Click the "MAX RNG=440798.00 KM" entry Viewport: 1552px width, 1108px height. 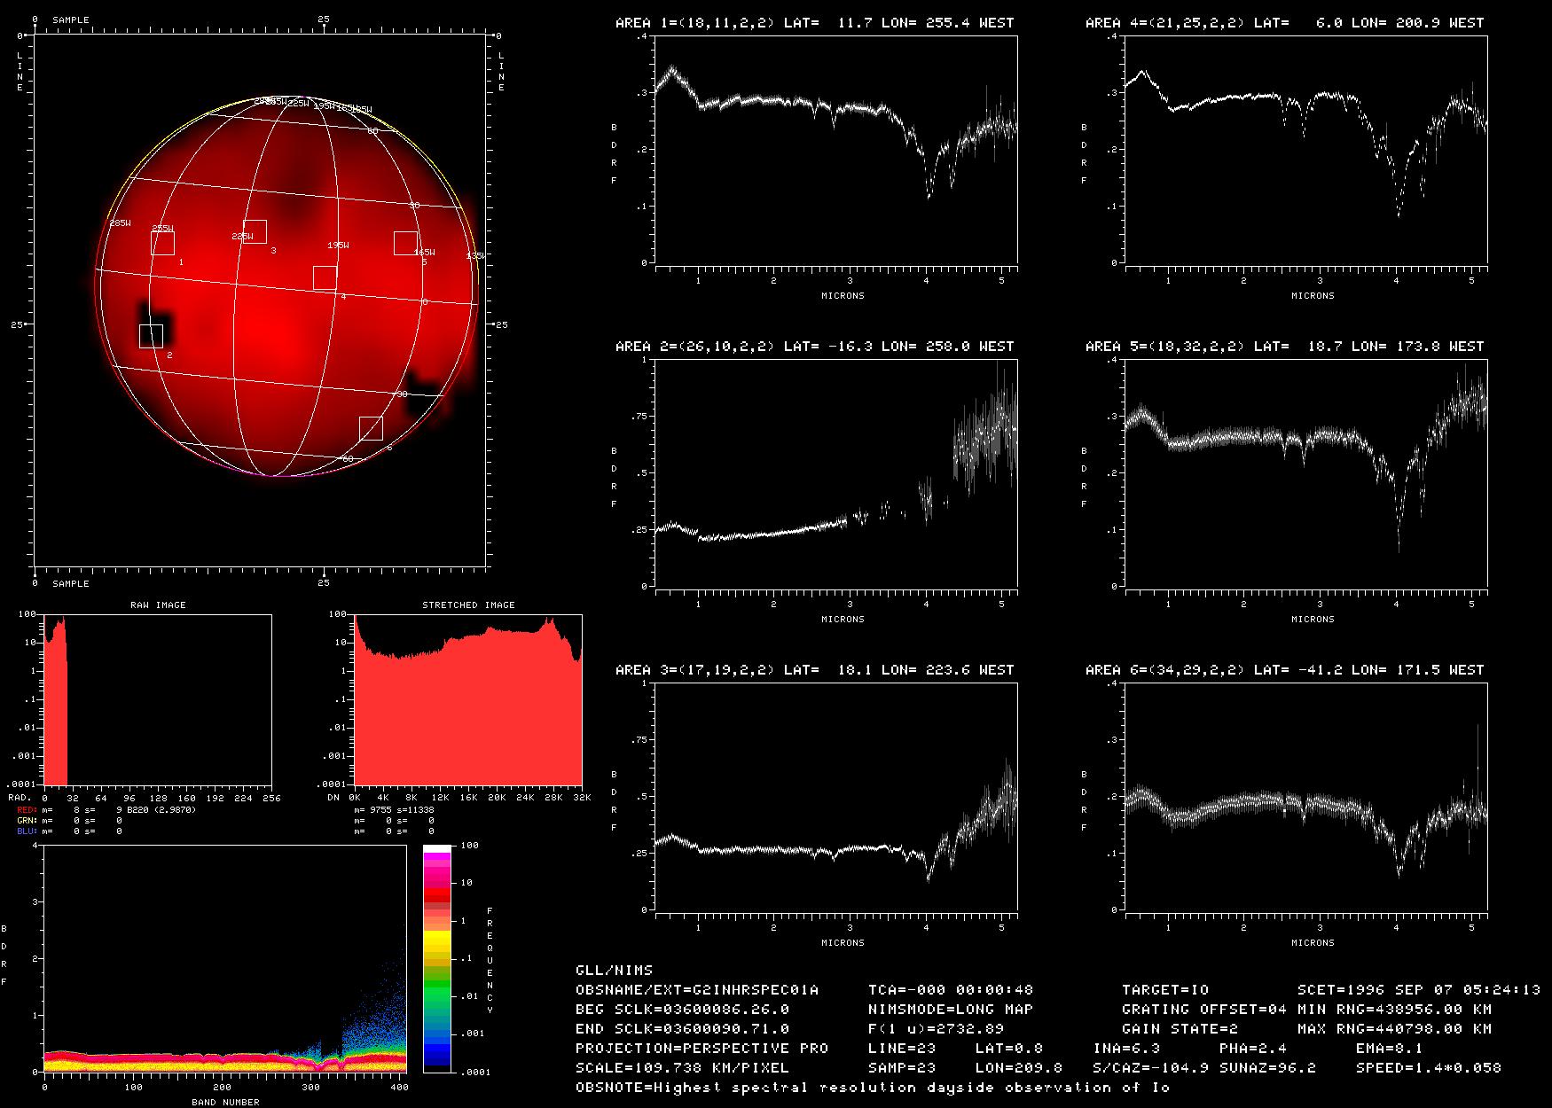click(1394, 1028)
